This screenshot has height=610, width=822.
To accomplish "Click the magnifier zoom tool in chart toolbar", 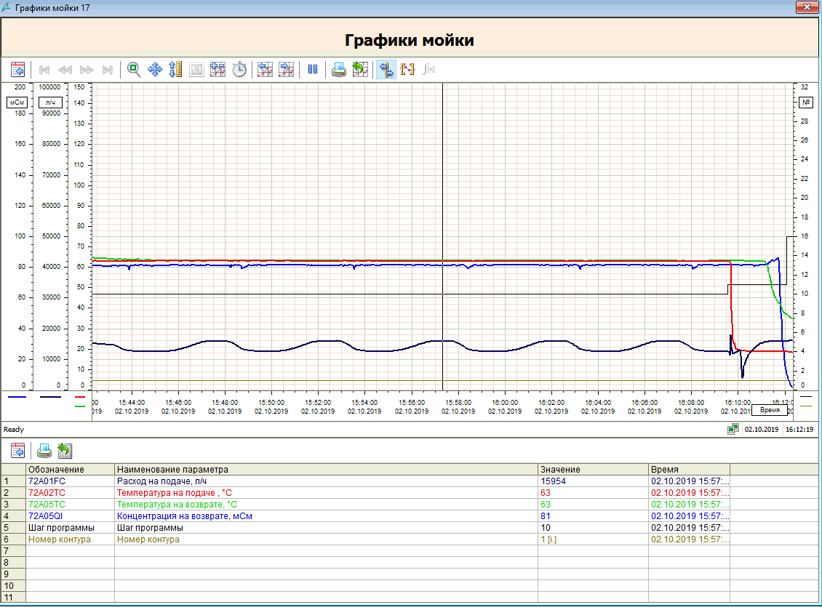I will (134, 70).
